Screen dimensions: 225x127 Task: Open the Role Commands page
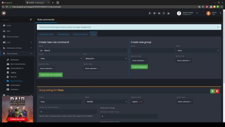[16, 81]
